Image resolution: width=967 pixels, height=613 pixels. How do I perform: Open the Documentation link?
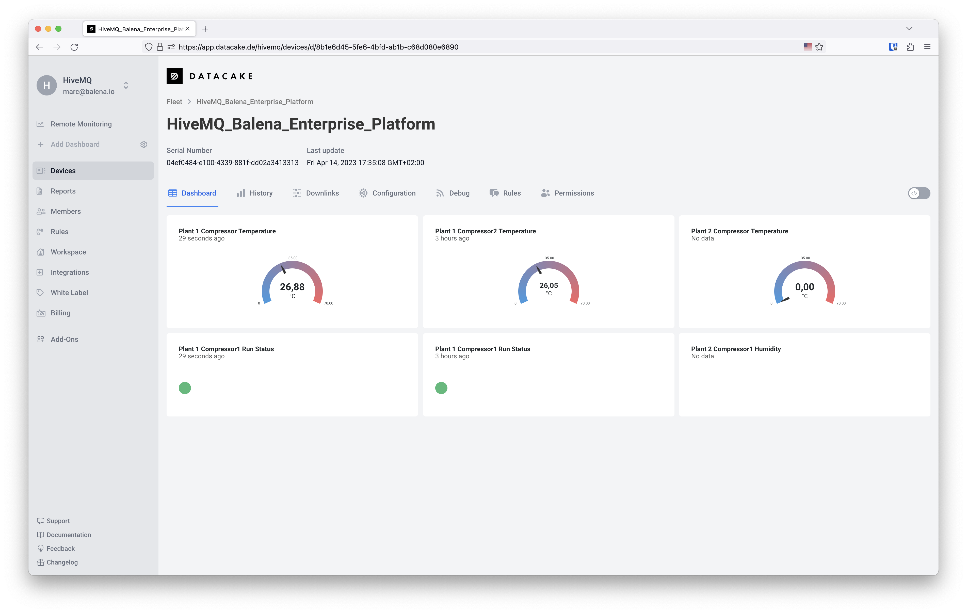(69, 535)
